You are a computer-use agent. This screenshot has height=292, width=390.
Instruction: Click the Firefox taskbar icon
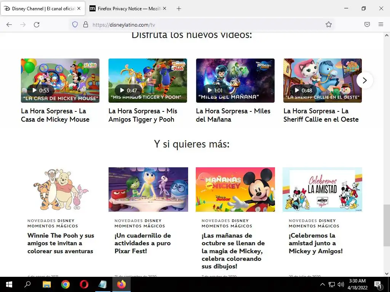pyautogui.click(x=121, y=284)
